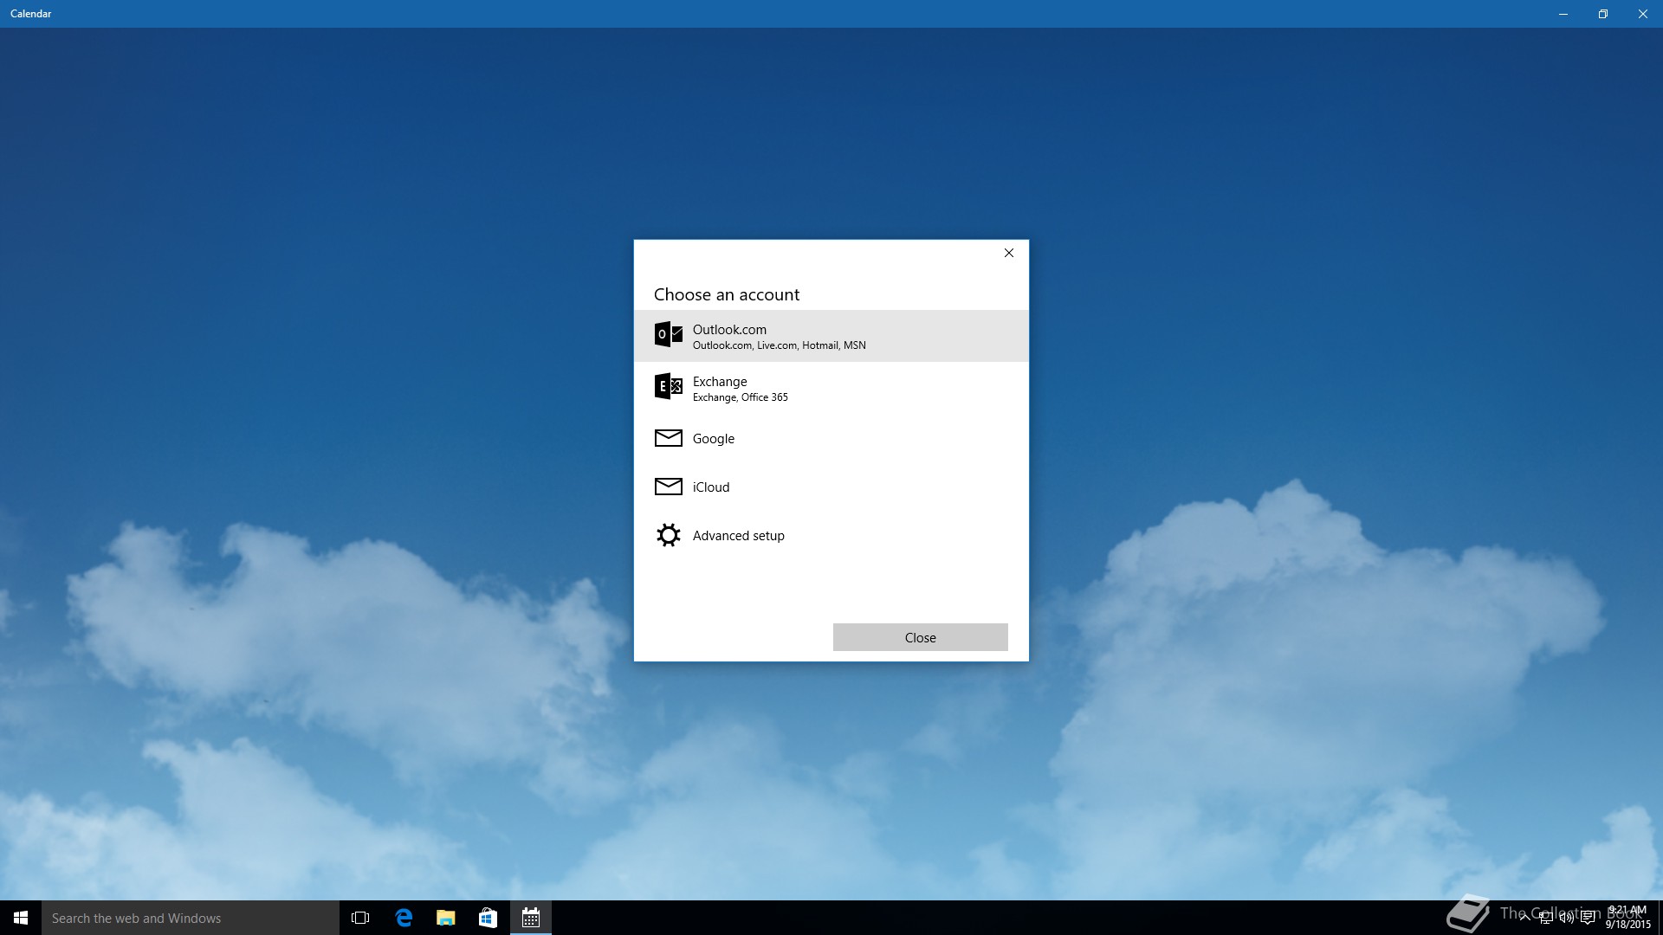Open File Explorer from the taskbar
1663x935 pixels.
(445, 918)
